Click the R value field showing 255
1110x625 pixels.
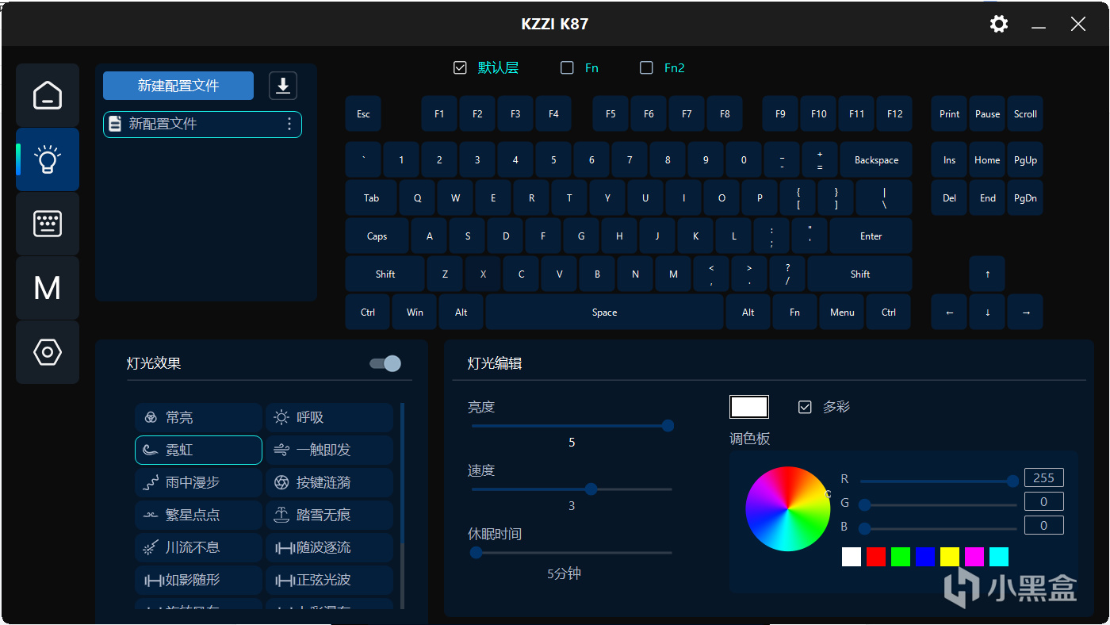tap(1044, 477)
